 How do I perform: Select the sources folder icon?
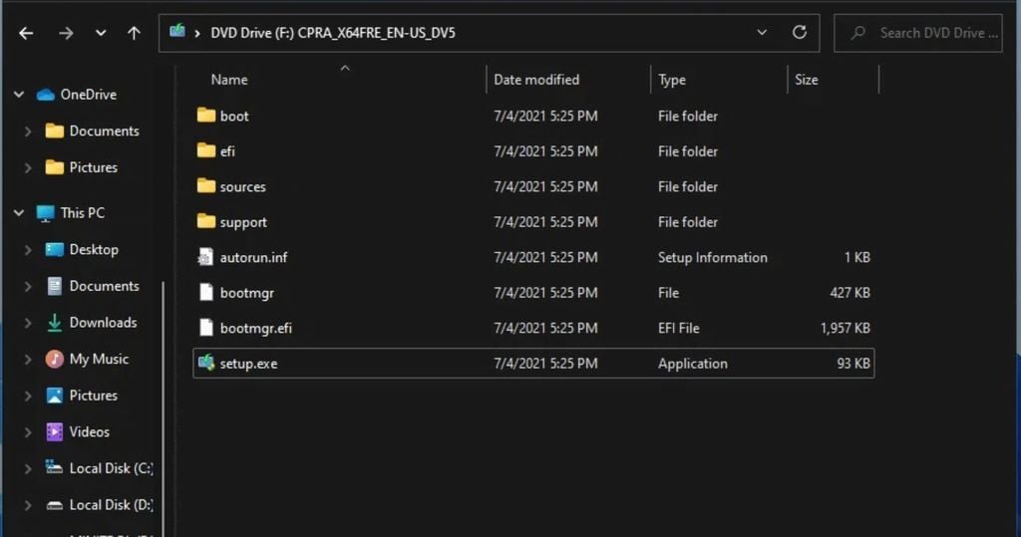click(205, 185)
